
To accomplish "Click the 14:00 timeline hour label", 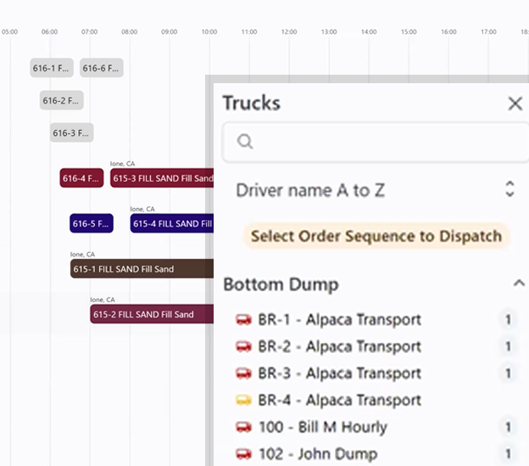I will (369, 31).
